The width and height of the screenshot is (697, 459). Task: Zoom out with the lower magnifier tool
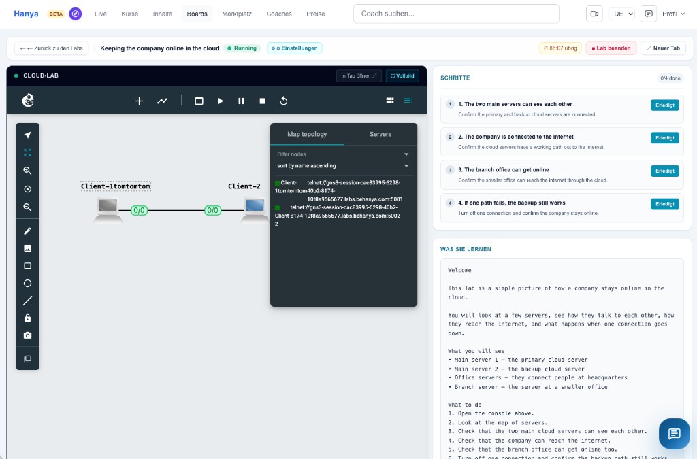(27, 207)
